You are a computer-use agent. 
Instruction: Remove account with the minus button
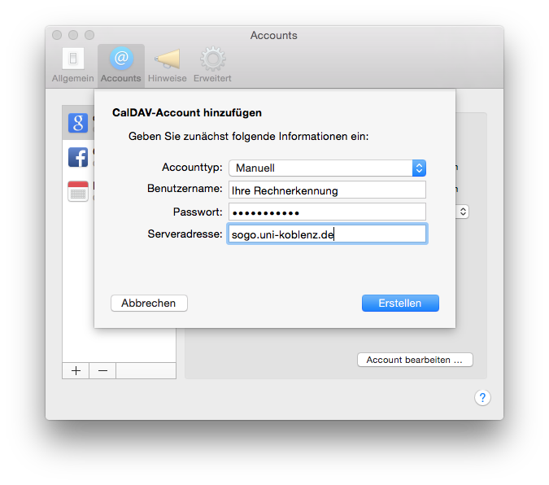102,371
